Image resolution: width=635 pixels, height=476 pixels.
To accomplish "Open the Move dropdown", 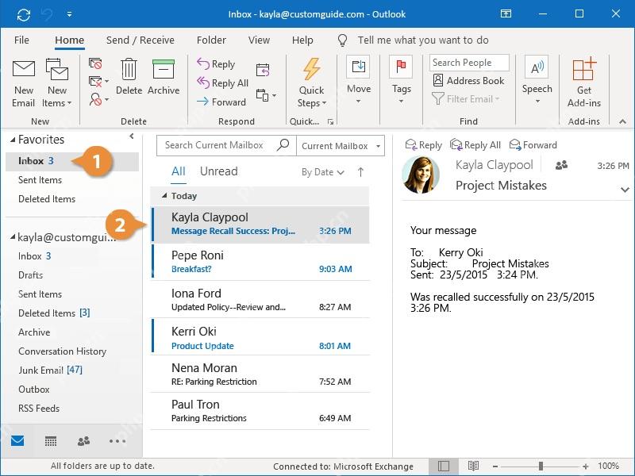I will [359, 81].
